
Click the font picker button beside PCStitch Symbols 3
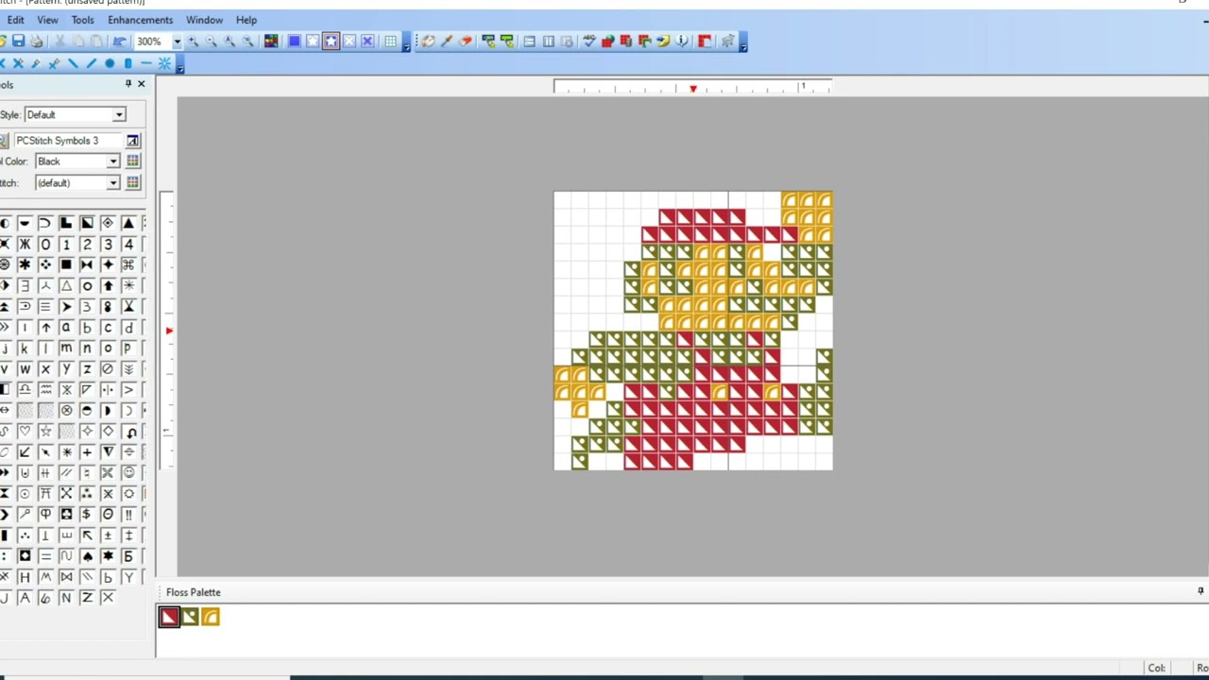pyautogui.click(x=132, y=141)
